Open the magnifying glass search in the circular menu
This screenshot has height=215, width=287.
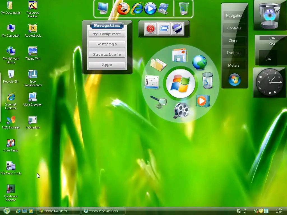pos(159,102)
